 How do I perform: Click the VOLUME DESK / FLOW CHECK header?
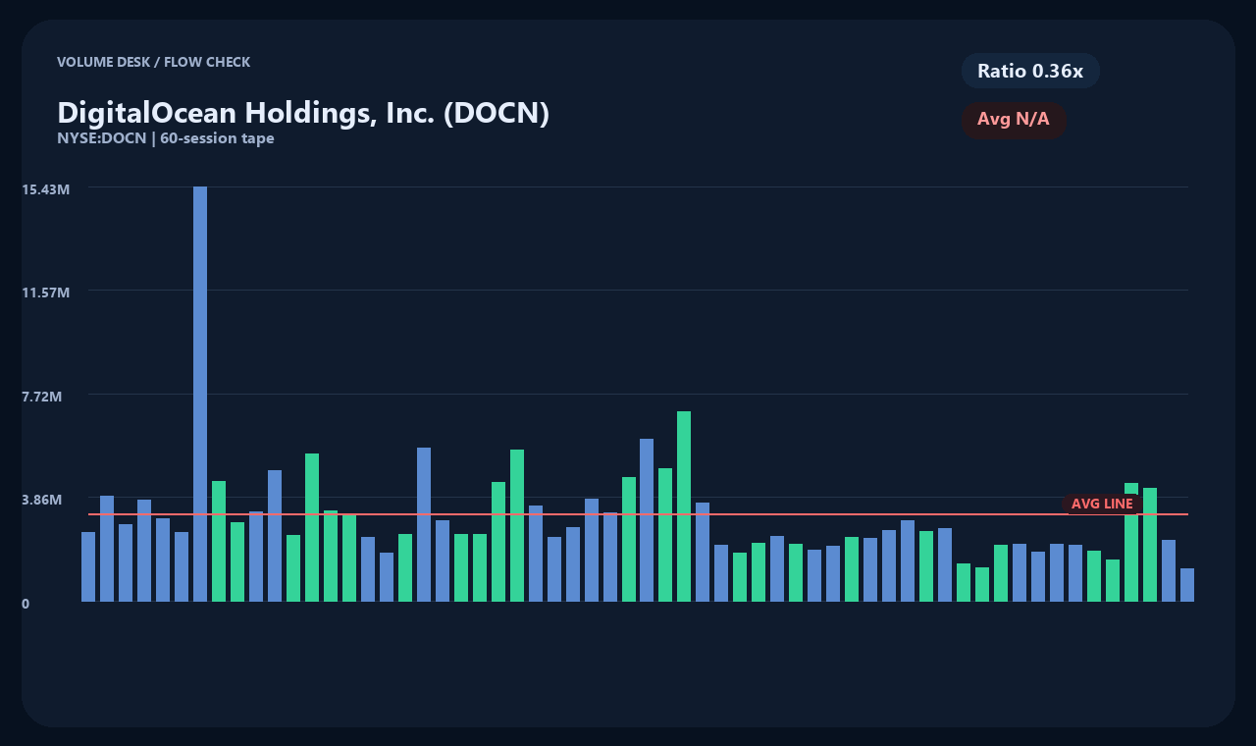(153, 62)
